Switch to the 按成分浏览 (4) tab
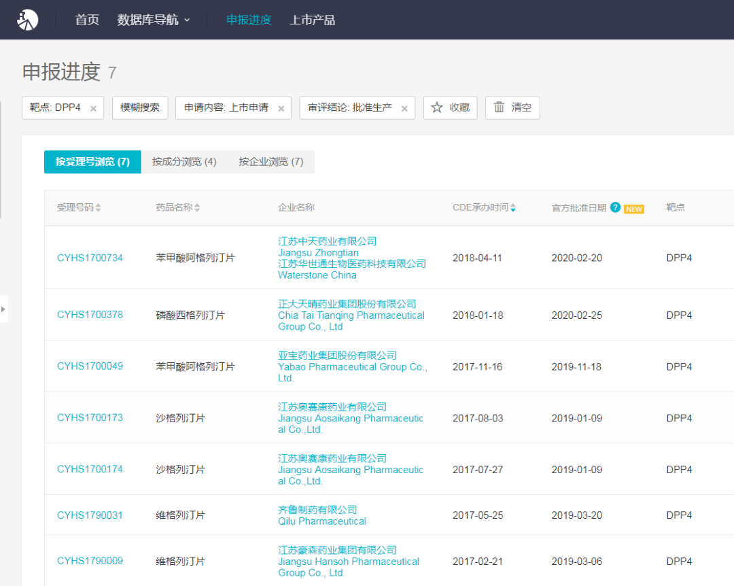 pos(184,162)
